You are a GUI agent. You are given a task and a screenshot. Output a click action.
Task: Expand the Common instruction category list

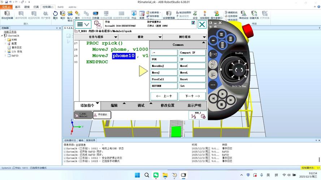click(x=178, y=45)
